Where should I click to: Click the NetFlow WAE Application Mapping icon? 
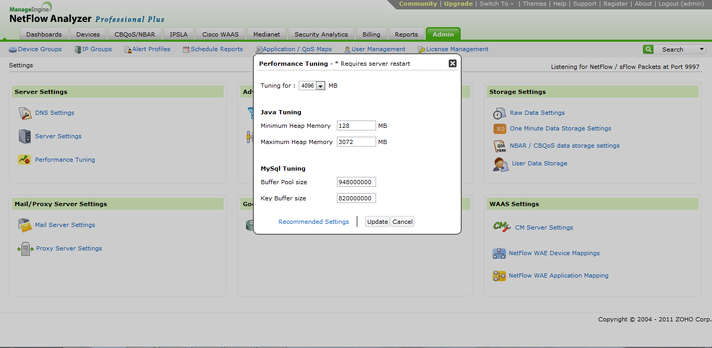tap(499, 276)
